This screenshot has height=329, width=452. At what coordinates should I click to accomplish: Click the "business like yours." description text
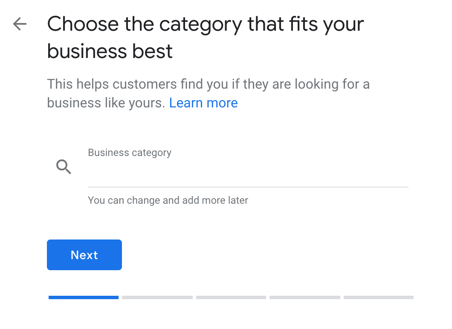tap(106, 103)
